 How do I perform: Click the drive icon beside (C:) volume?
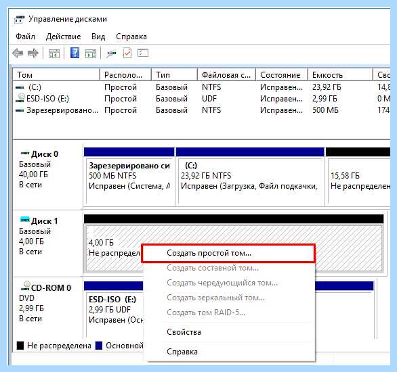tap(20, 88)
